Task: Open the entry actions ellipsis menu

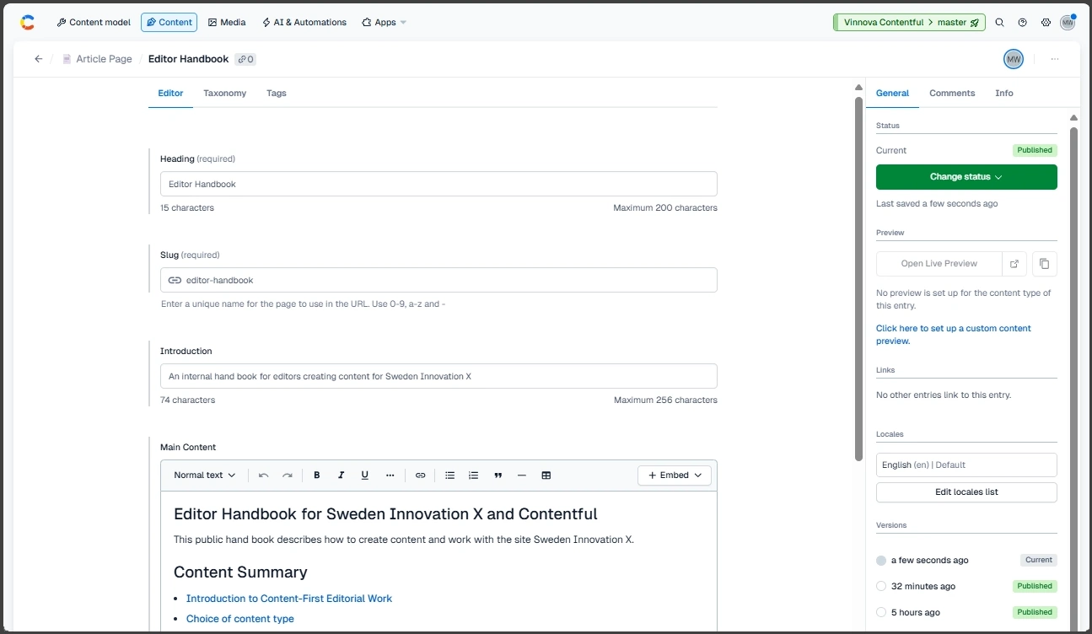Action: pyautogui.click(x=1055, y=59)
